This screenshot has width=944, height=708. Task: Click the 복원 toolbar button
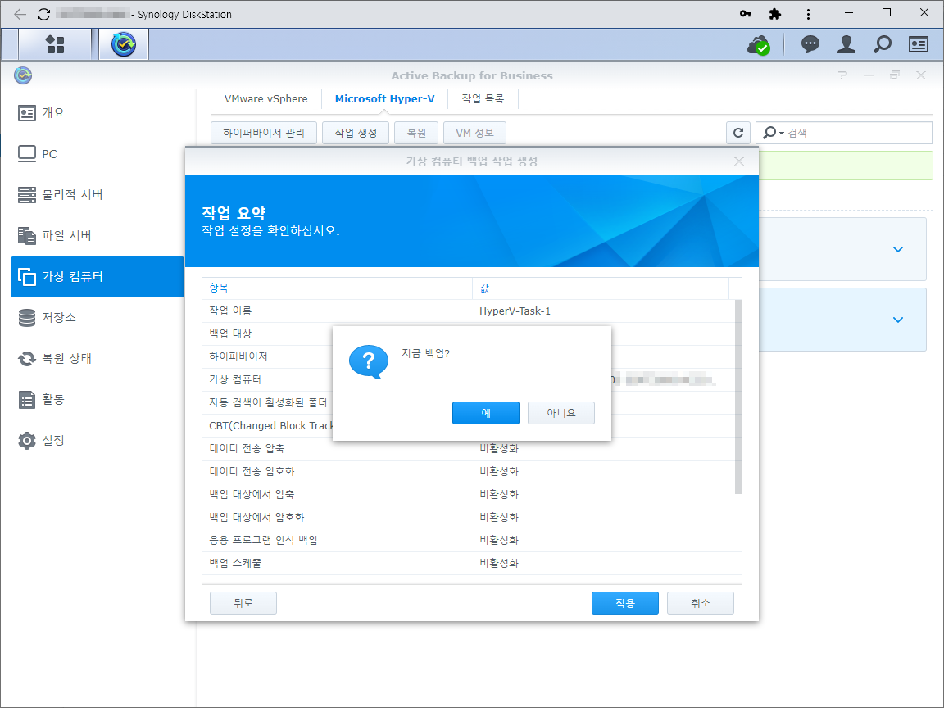416,133
